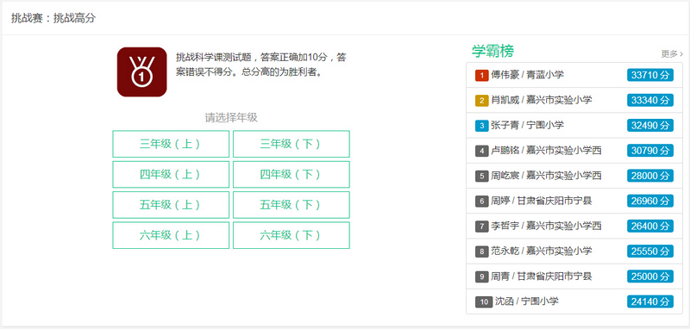The height and width of the screenshot is (329, 690).
Task: Open 更多 link for full leaderboard
Action: (672, 53)
